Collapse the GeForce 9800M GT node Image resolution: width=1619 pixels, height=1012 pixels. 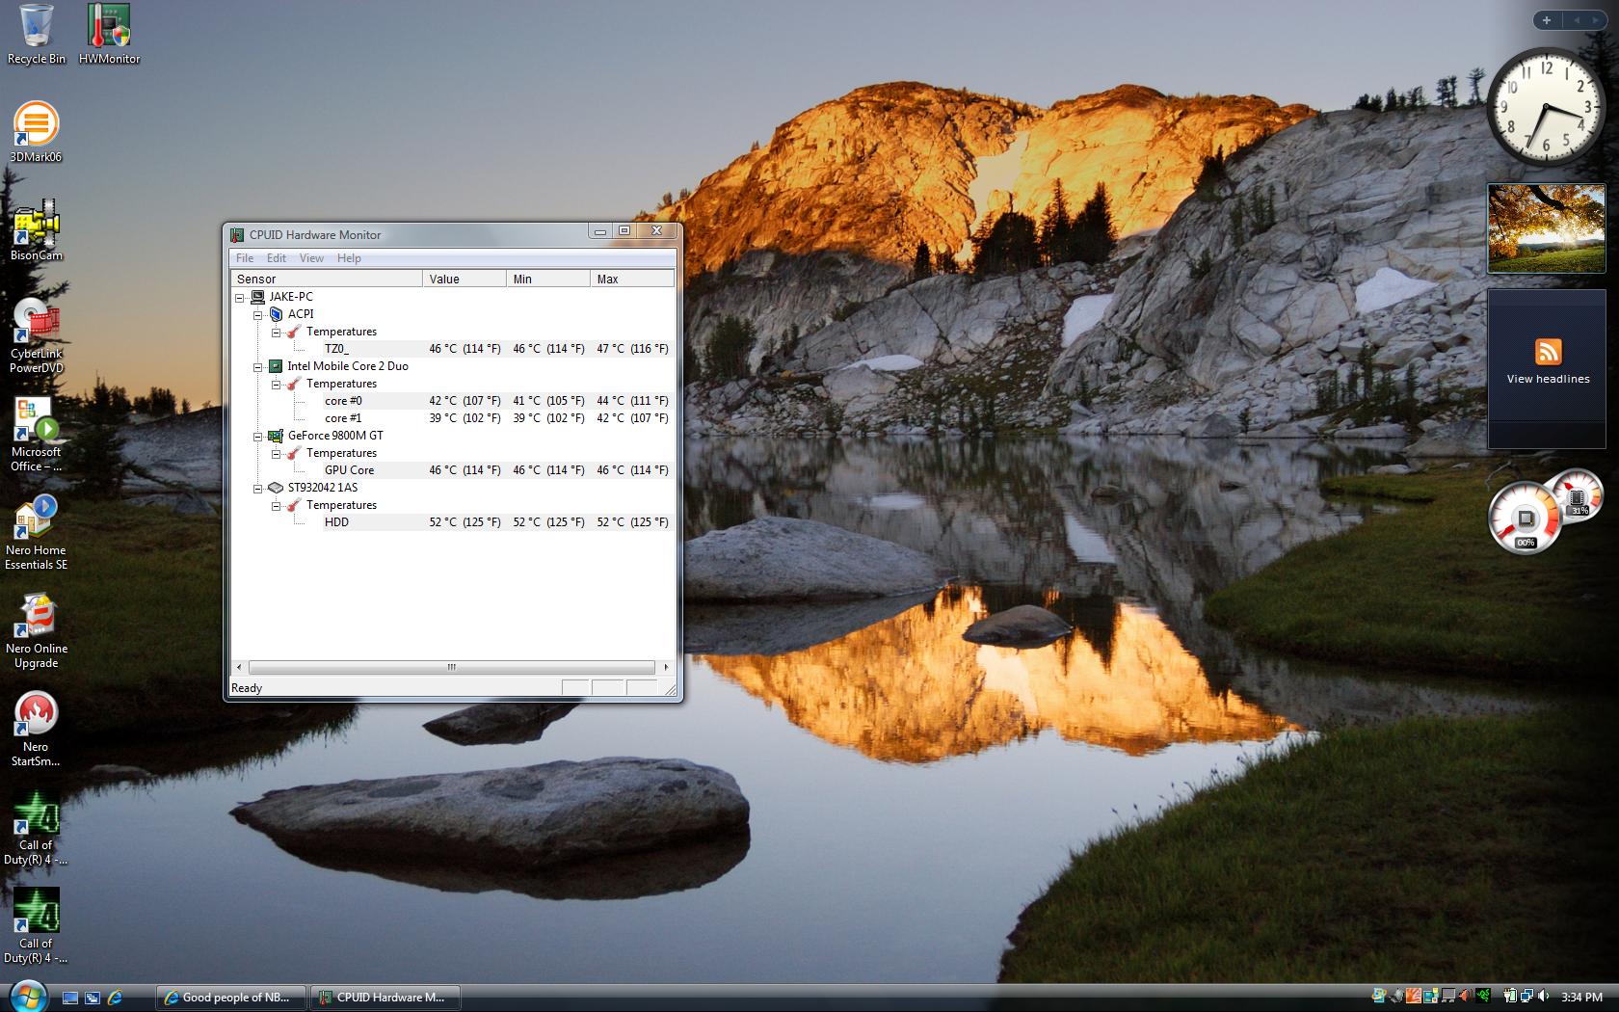point(258,436)
